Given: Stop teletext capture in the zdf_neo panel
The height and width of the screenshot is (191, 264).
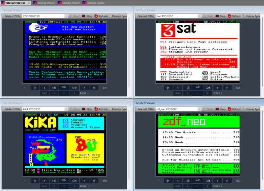Looking at the screenshot, I should (221, 109).
